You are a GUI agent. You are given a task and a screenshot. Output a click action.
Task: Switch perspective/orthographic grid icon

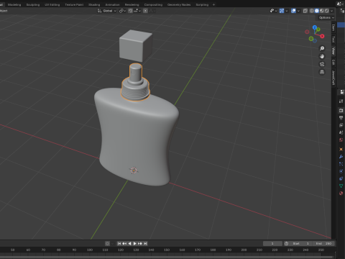[322, 72]
